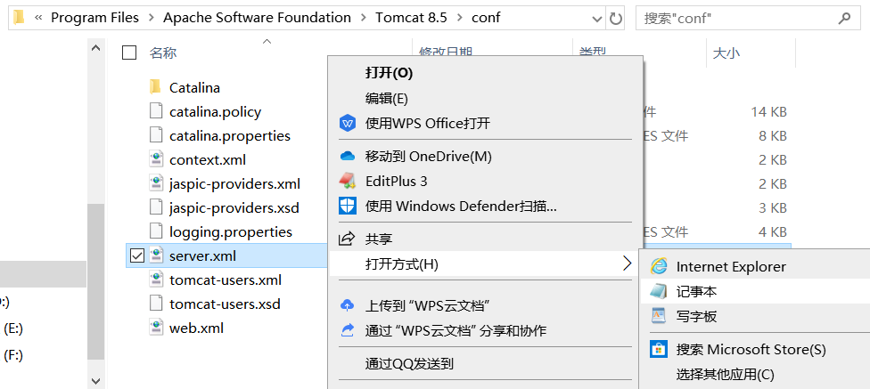Sort by 大小 column header
870x389 pixels.
point(726,53)
